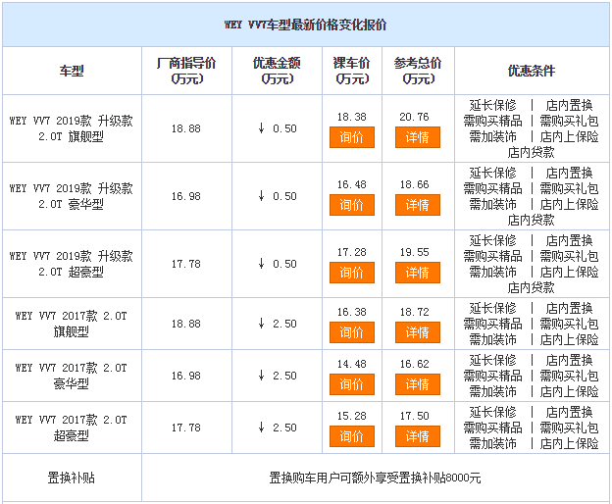Click discount 2.50 in 2017款 豪华型 row
The image size is (612, 504).
coord(278,376)
